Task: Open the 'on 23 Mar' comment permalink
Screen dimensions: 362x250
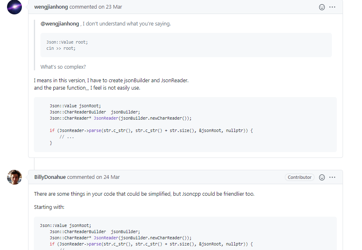Action: (111, 7)
